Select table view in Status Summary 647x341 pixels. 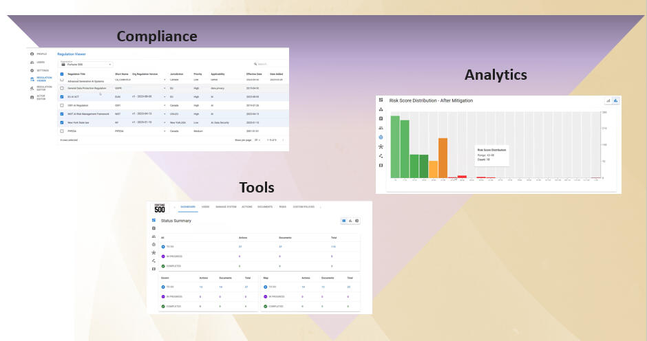(343, 221)
